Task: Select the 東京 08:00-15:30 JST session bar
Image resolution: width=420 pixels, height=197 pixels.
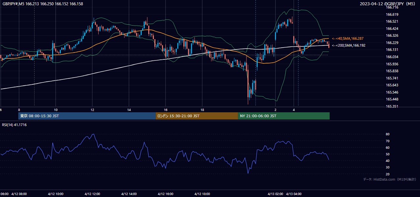Action: (x=87, y=116)
